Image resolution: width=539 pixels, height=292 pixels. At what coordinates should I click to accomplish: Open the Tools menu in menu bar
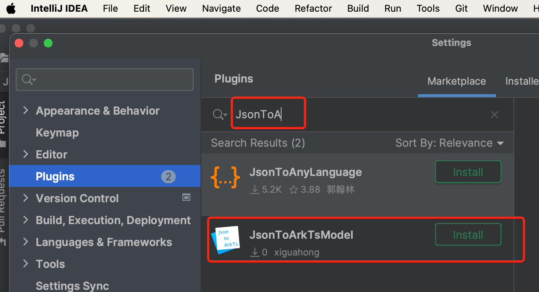click(428, 8)
